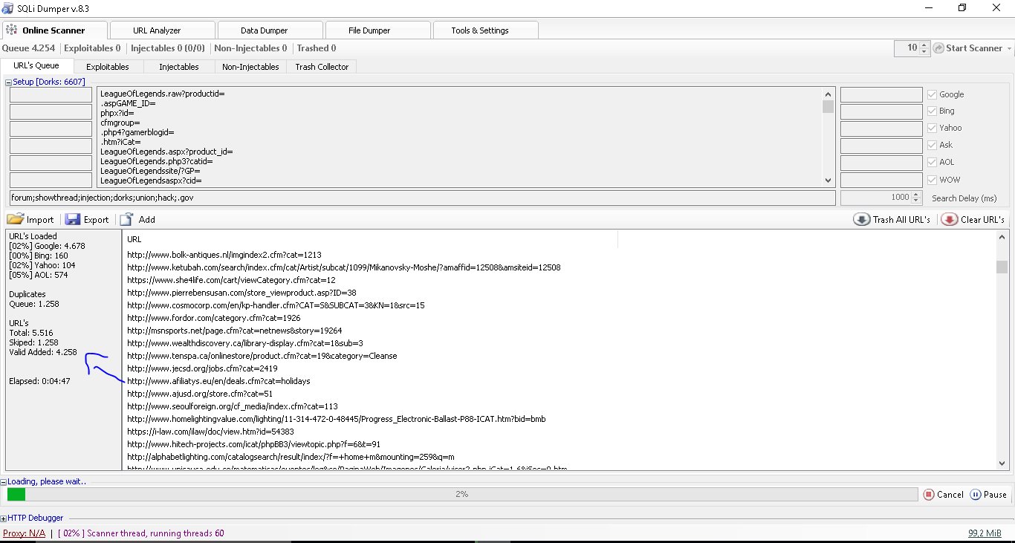Click the Export floppy disk icon

tap(72, 220)
